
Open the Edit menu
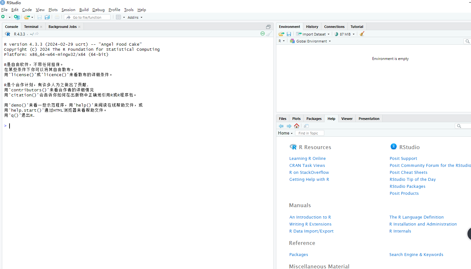pyautogui.click(x=15, y=10)
